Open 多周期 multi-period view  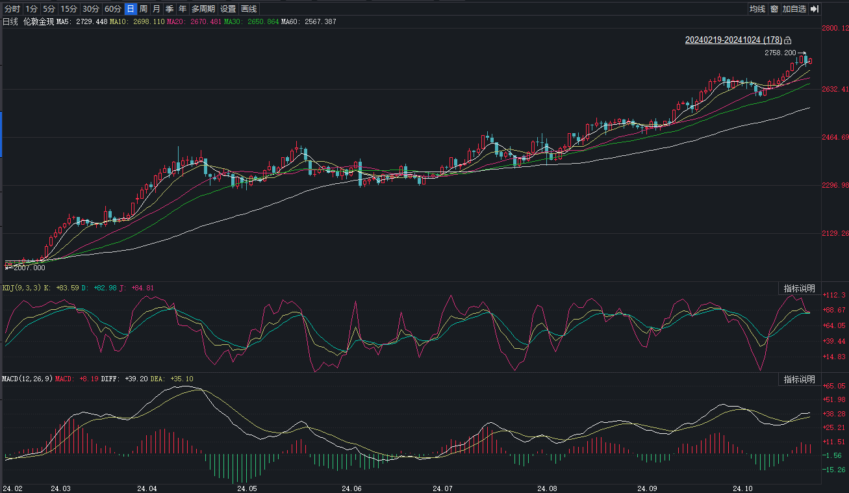[x=203, y=9]
